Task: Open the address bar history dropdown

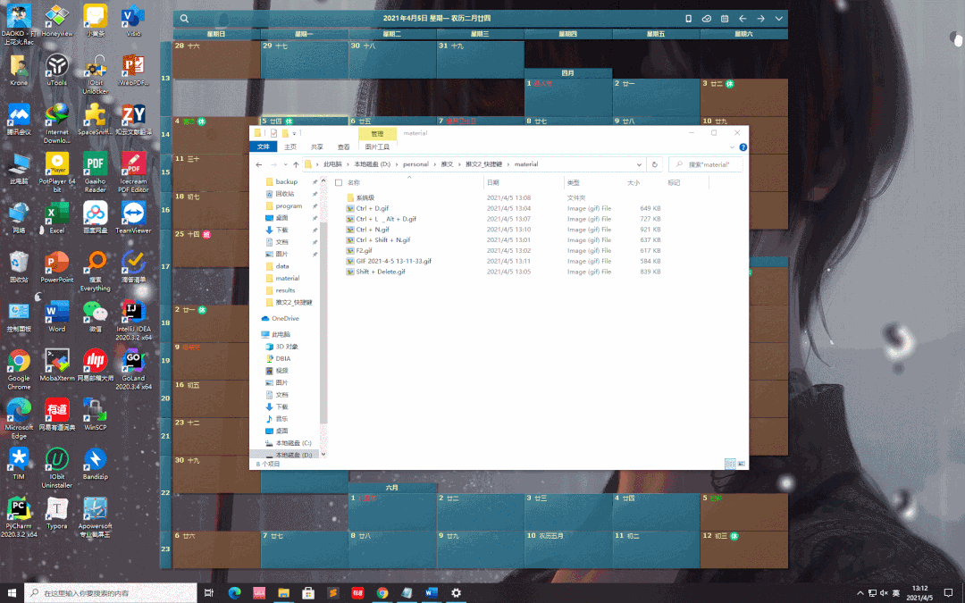Action: click(639, 163)
